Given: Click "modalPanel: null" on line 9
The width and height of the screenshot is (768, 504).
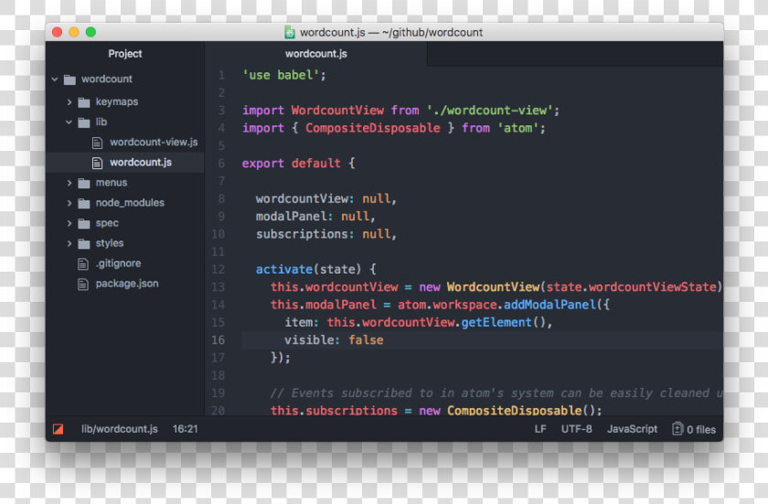Looking at the screenshot, I should [313, 217].
